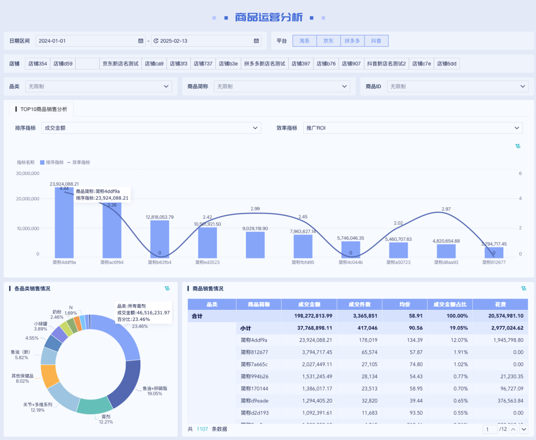536x440 pixels.
Task: Click the filter icon in 各品类销售情况 panel
Action: [167, 289]
